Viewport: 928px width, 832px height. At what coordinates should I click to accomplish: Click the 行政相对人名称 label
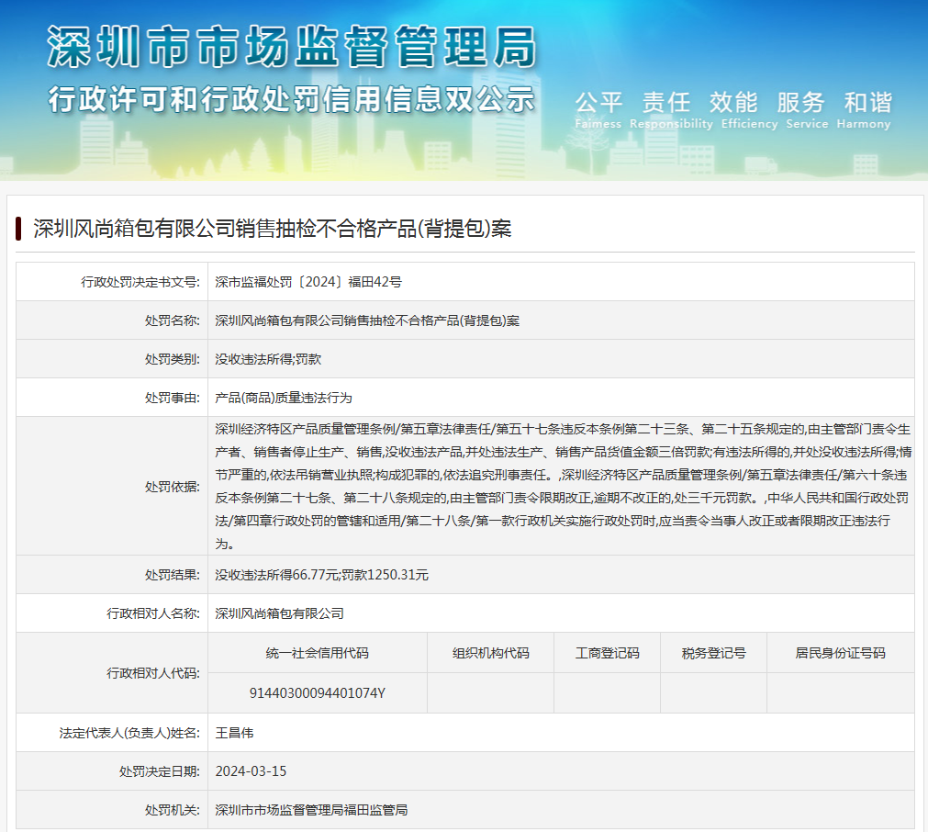point(153,613)
